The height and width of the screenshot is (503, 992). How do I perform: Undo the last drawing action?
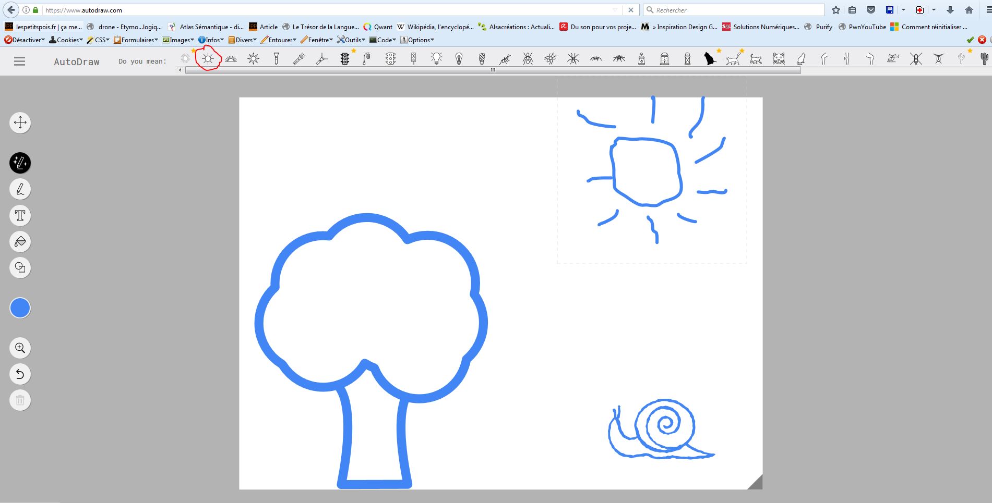click(x=20, y=374)
